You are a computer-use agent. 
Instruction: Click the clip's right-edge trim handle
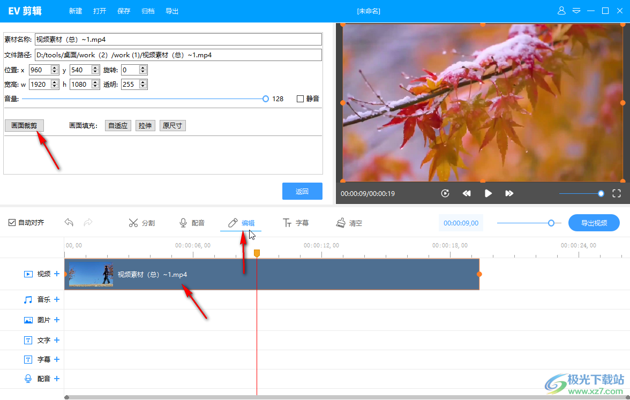pyautogui.click(x=479, y=274)
